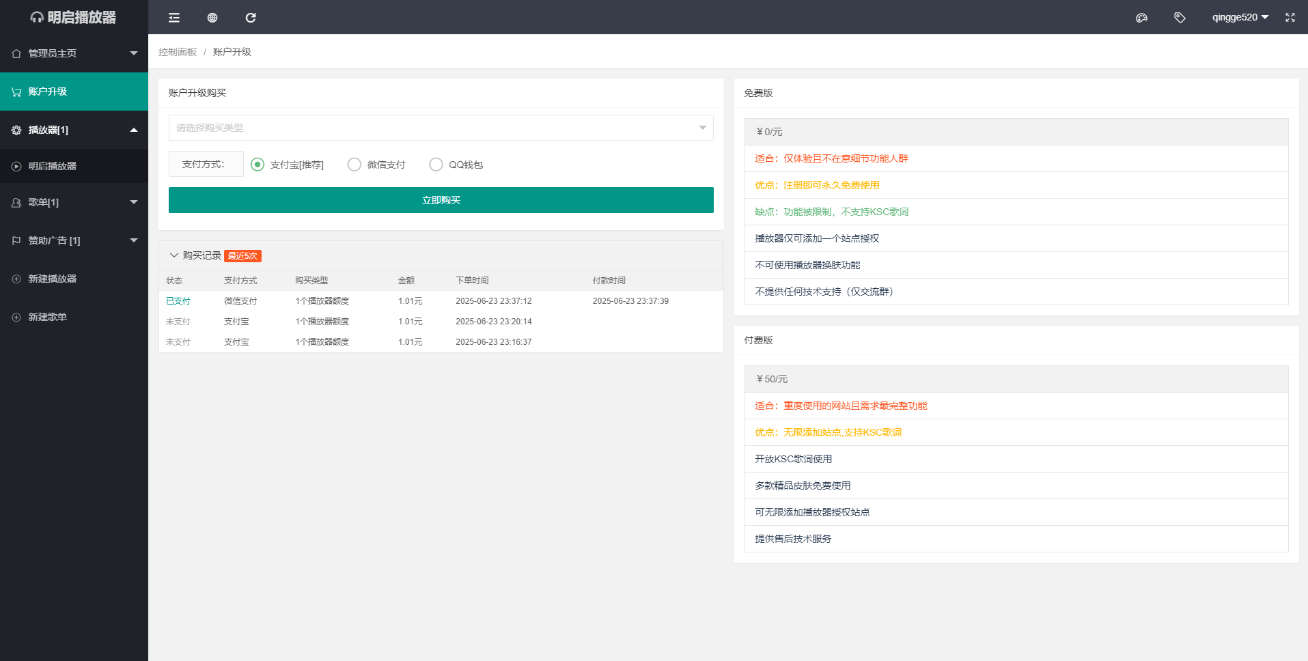Click the 已支付 status link

178,300
